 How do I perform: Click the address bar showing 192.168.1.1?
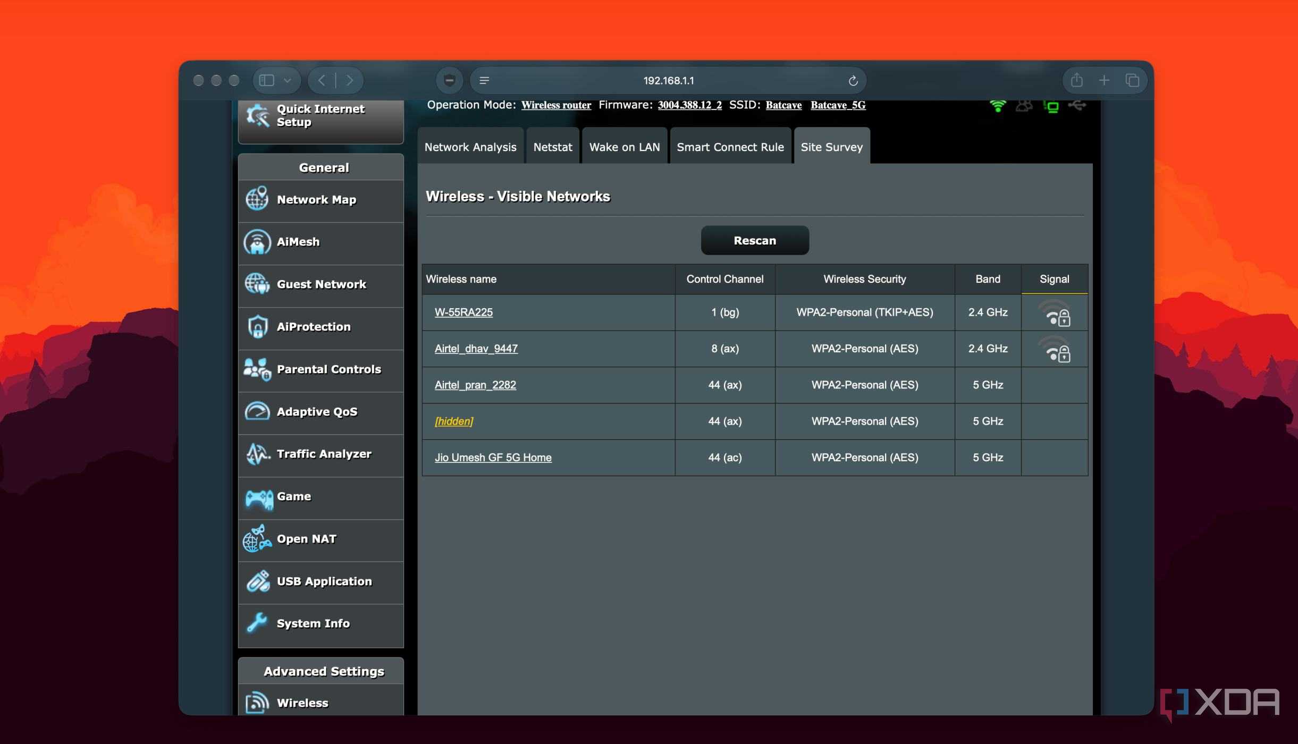pyautogui.click(x=669, y=81)
